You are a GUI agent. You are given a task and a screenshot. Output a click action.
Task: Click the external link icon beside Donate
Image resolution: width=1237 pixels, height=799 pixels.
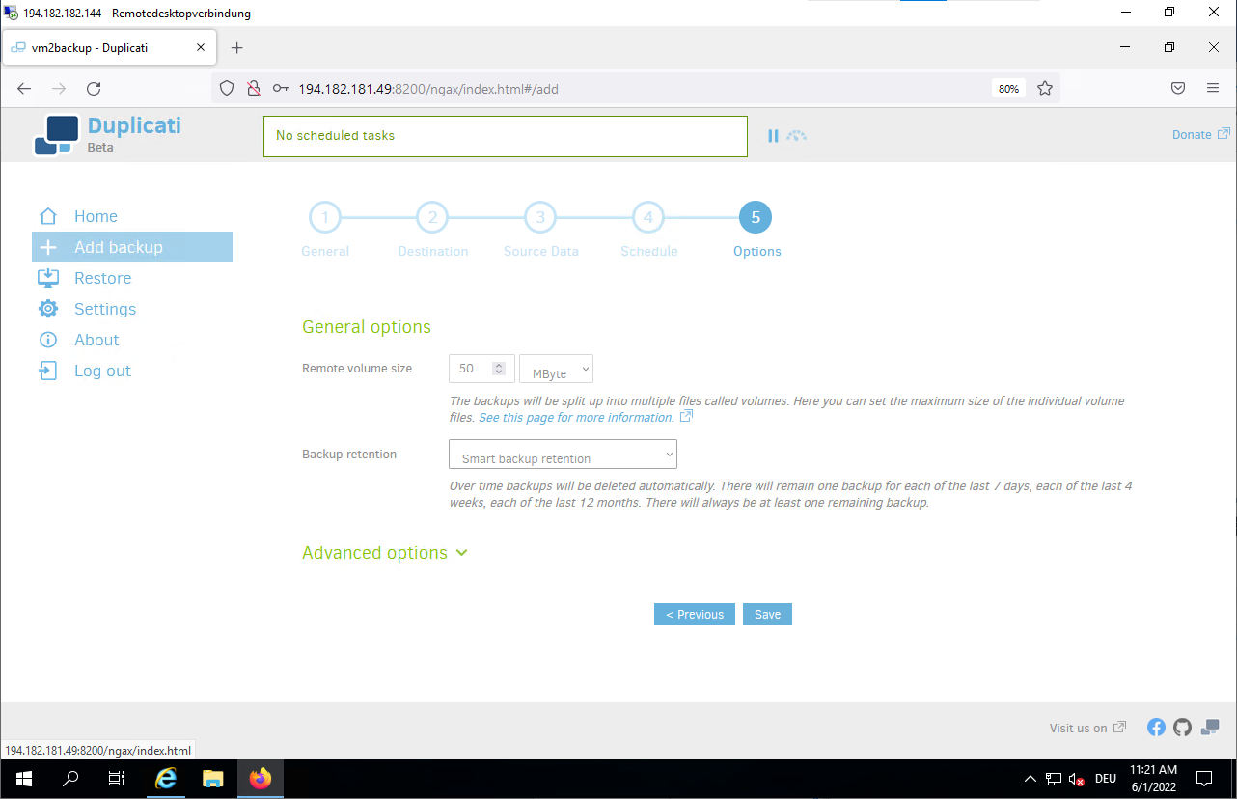[x=1223, y=134]
